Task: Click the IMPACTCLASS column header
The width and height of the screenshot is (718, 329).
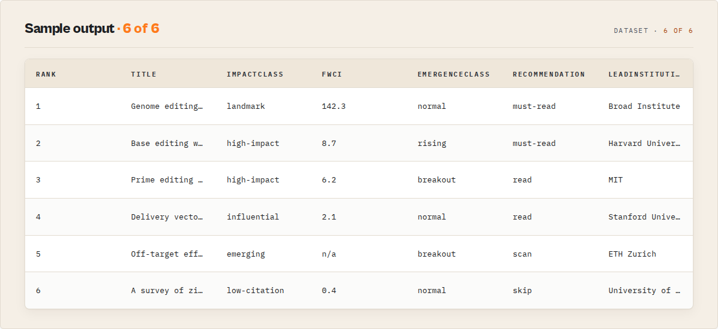Action: (x=255, y=74)
